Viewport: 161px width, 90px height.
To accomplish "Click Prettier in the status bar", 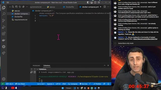I will [97, 84].
